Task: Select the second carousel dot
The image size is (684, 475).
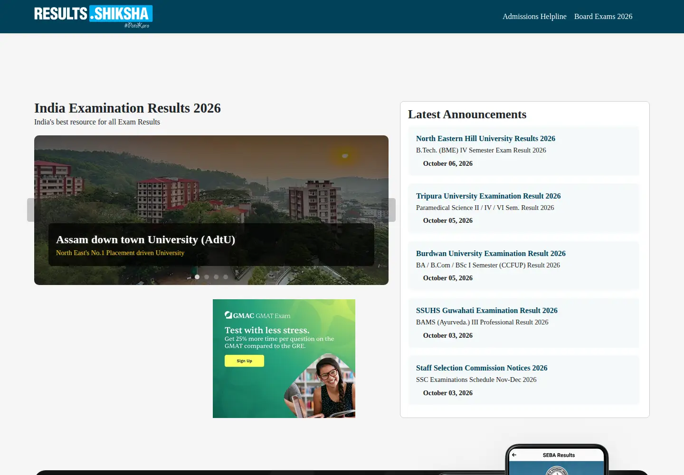Action: (207, 277)
